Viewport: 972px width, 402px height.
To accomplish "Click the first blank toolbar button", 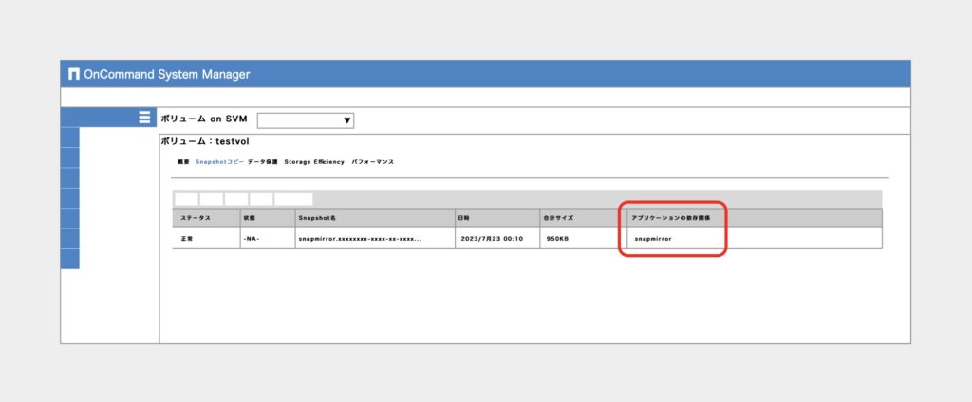I will click(187, 199).
